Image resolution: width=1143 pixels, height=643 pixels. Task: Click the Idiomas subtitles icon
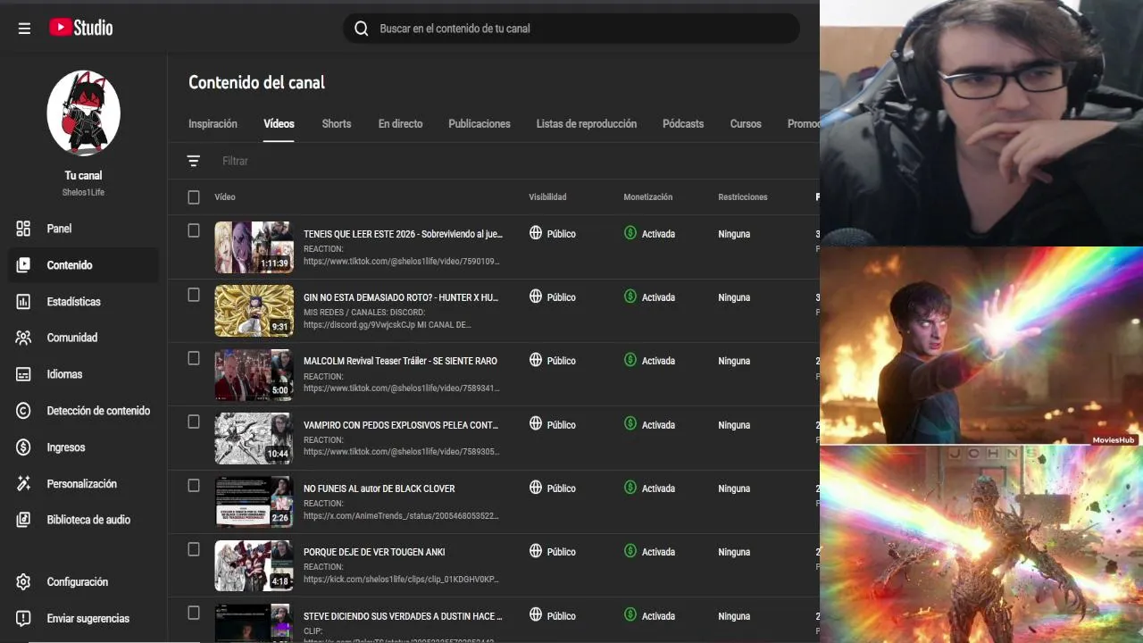[23, 374]
